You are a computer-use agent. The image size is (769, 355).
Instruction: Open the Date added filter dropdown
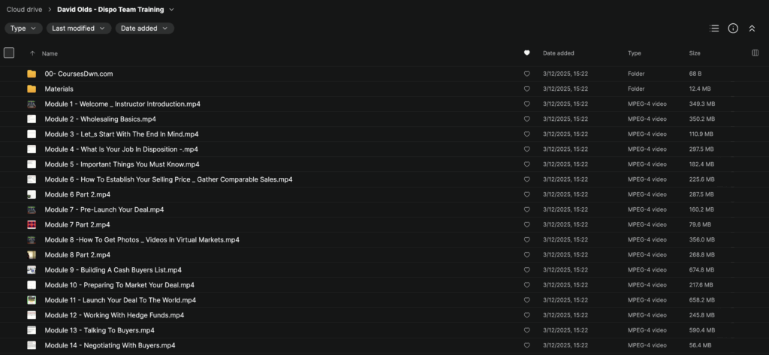[x=144, y=29]
